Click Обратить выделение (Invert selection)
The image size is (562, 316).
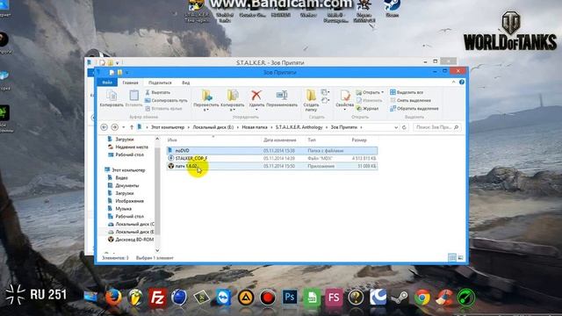click(x=414, y=108)
